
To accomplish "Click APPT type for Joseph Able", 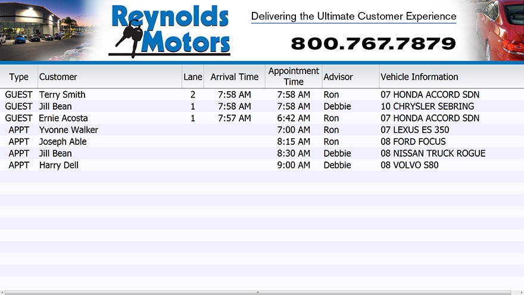I will [x=18, y=141].
